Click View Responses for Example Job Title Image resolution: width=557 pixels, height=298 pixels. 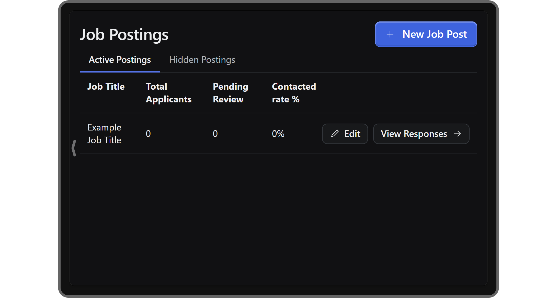(421, 134)
